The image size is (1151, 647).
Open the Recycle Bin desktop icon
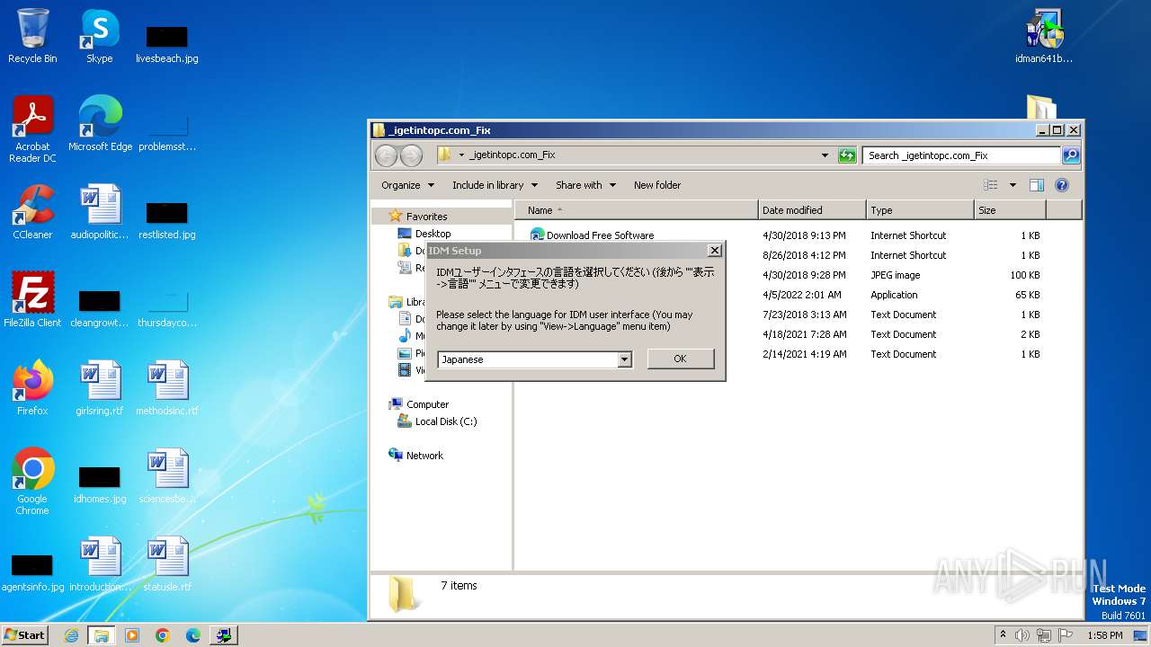(32, 37)
